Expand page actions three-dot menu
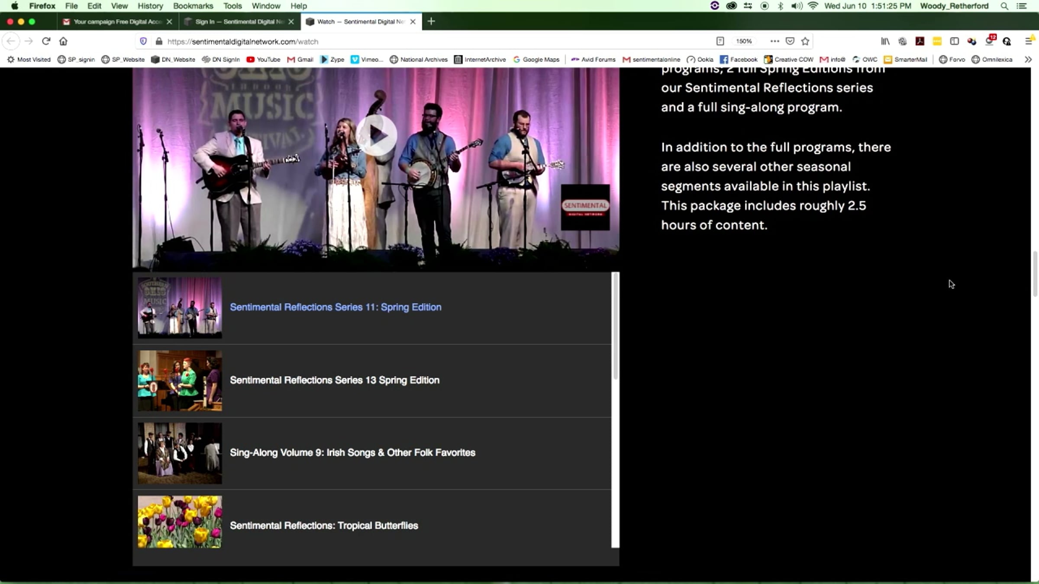 point(774,41)
